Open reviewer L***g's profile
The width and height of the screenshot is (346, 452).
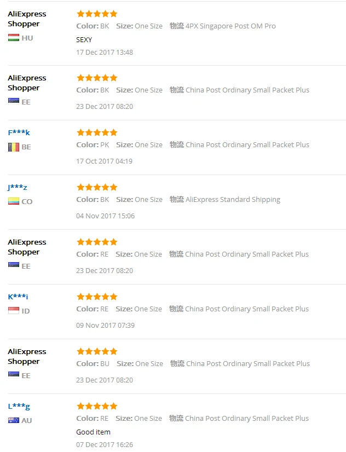pyautogui.click(x=19, y=407)
